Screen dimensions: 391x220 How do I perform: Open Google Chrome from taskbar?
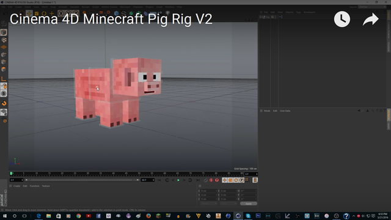pos(79,216)
